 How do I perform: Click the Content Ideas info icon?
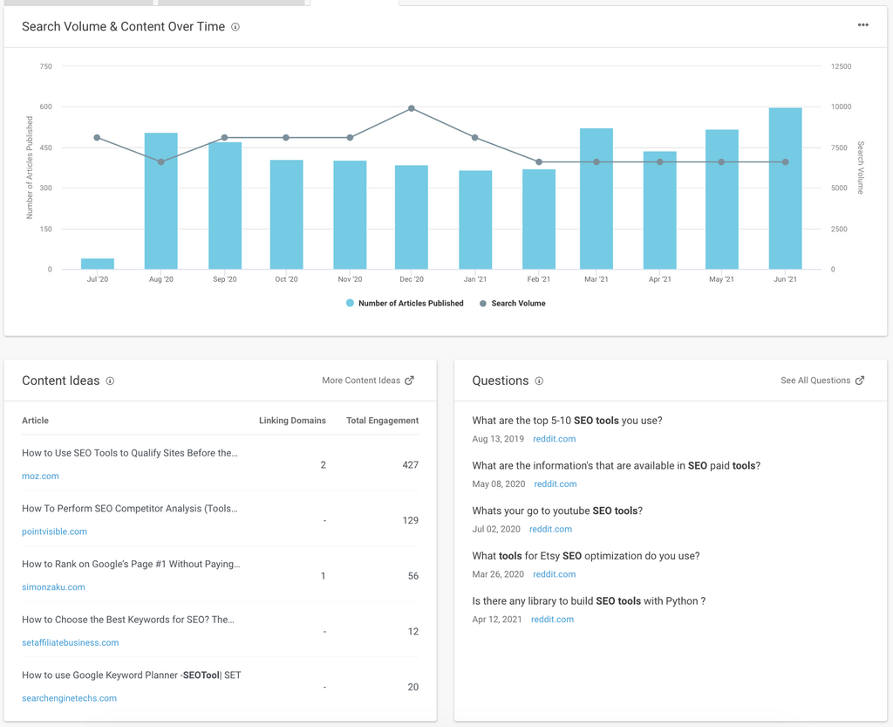[110, 381]
